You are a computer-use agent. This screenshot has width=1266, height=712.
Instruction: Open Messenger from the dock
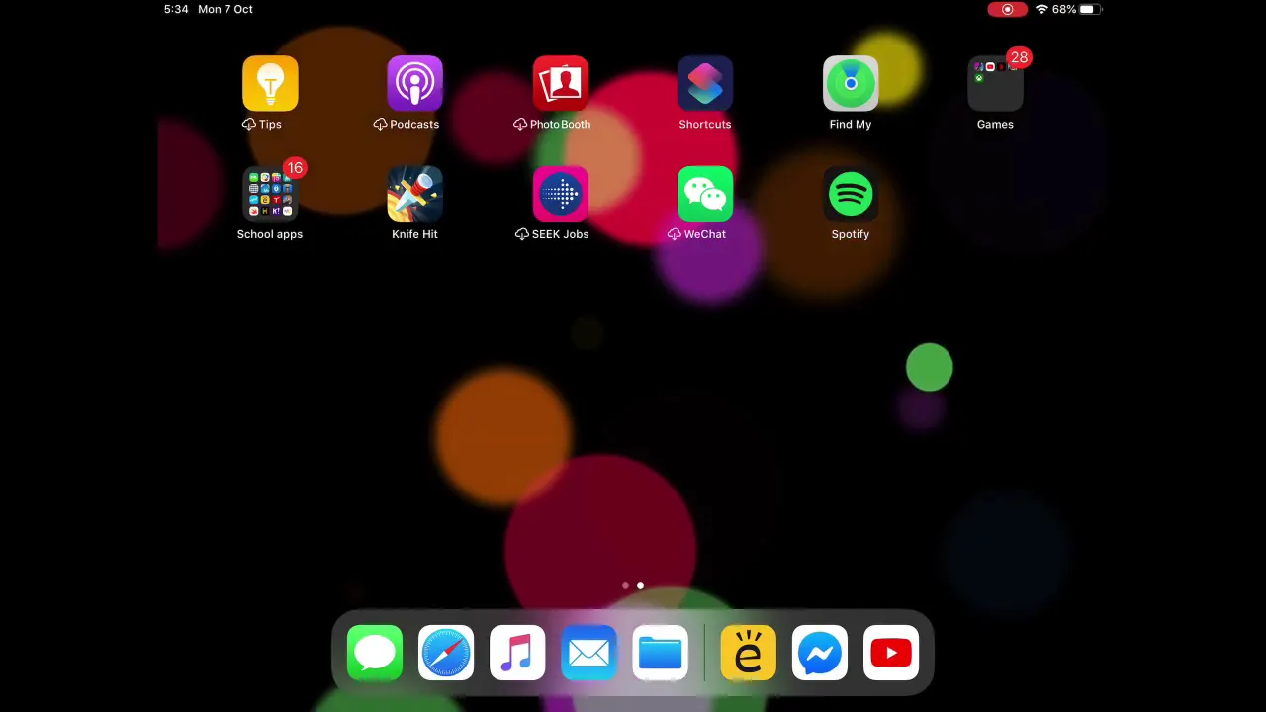click(820, 653)
